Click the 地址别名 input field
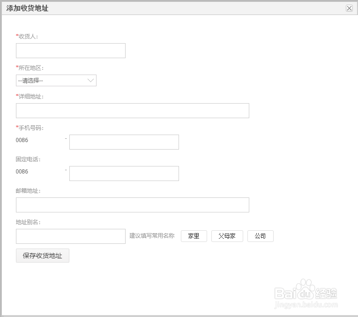The image size is (358, 317). click(x=71, y=236)
